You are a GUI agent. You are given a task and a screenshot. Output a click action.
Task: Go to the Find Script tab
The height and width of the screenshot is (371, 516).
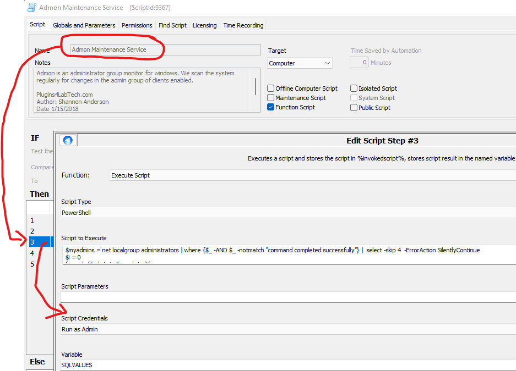172,25
